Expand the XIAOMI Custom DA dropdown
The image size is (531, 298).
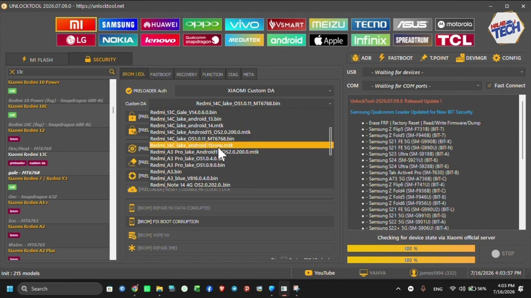click(x=254, y=91)
